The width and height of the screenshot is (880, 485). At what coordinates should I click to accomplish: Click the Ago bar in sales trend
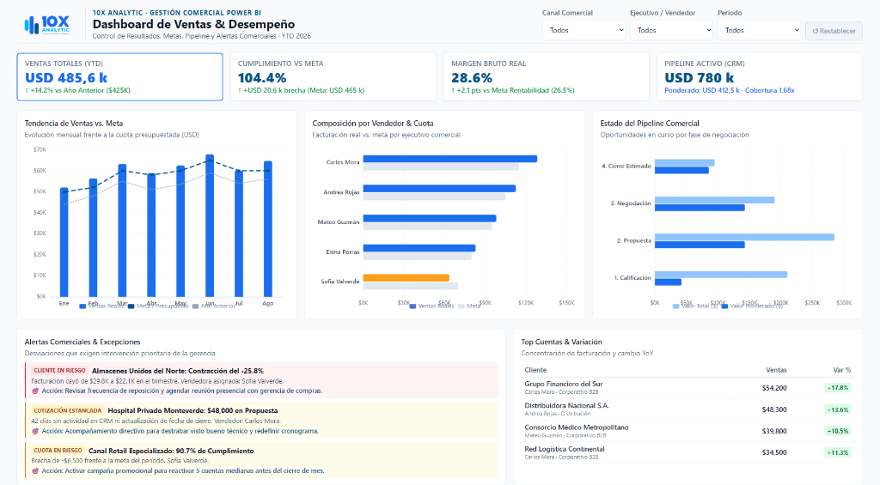click(x=268, y=228)
